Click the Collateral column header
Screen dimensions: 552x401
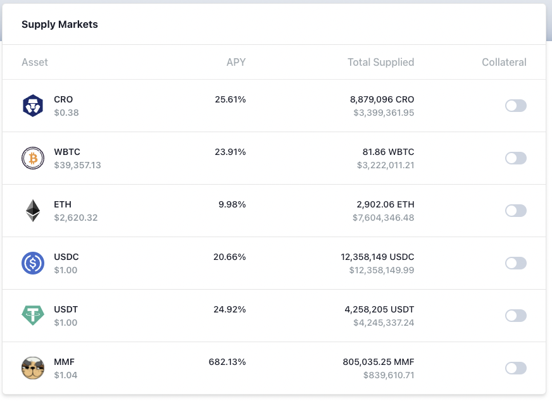[x=503, y=62]
